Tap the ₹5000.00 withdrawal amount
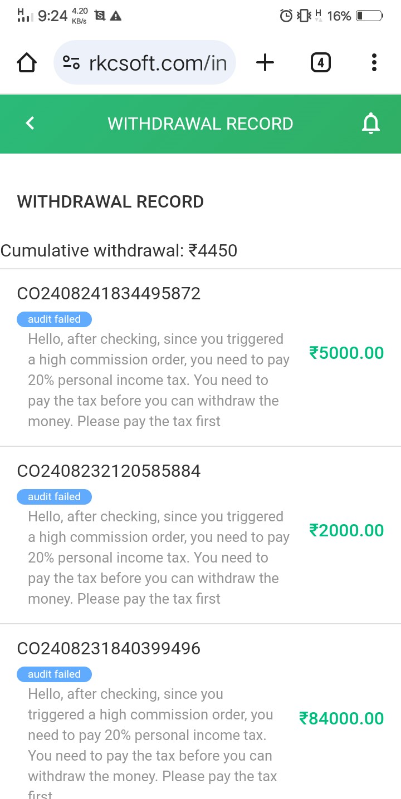 tap(346, 353)
